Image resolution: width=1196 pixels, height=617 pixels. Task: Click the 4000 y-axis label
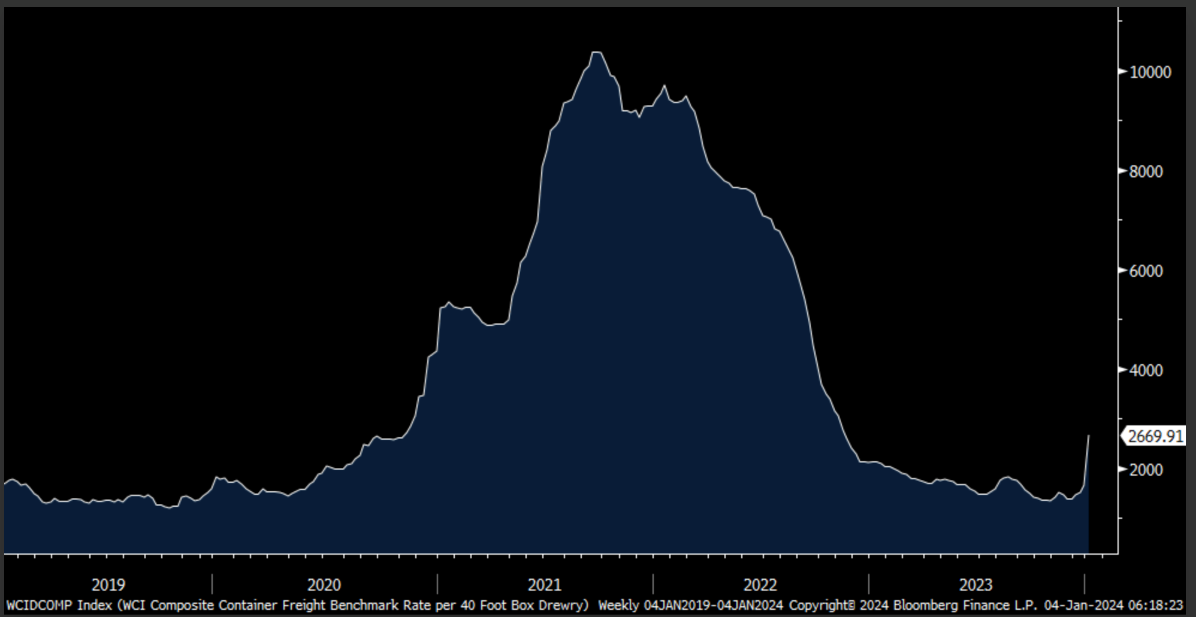1146,371
